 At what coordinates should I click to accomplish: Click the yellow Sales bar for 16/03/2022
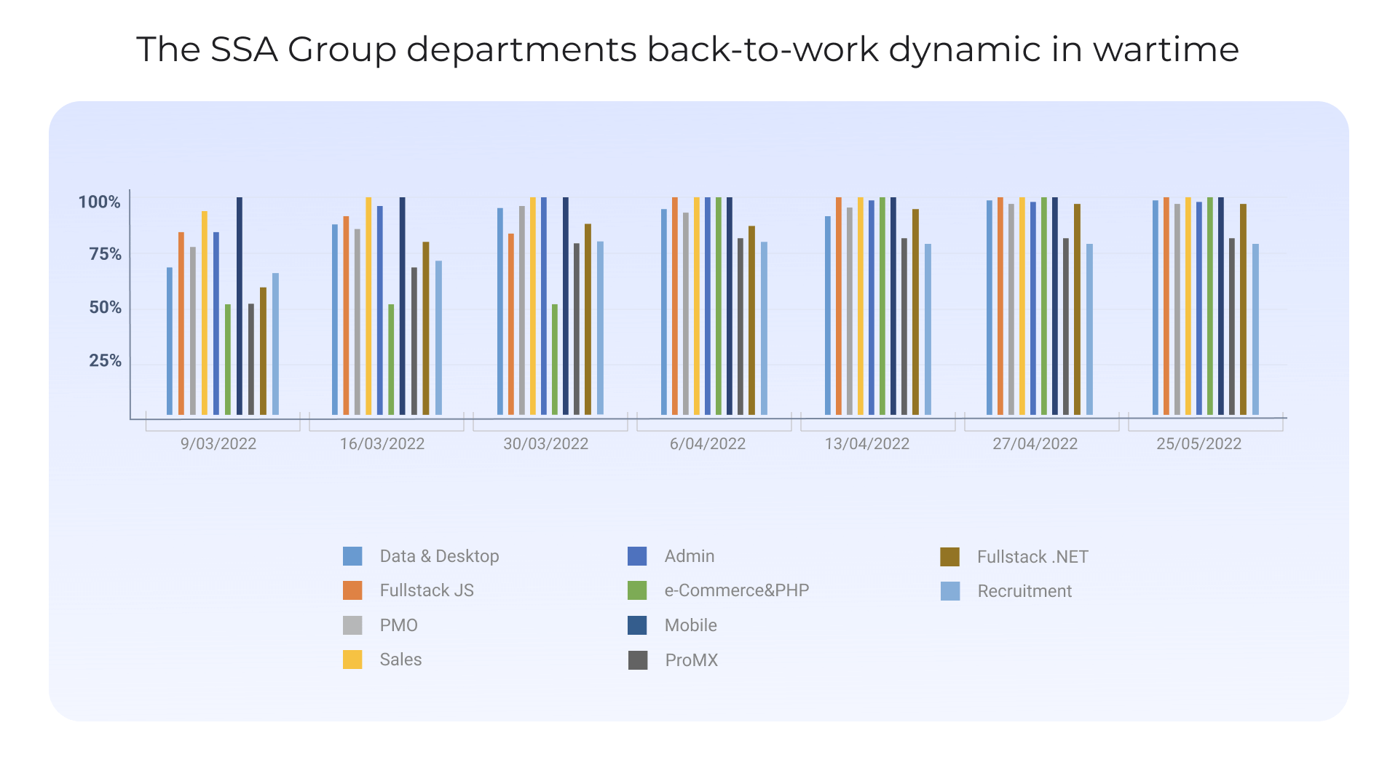[368, 306]
